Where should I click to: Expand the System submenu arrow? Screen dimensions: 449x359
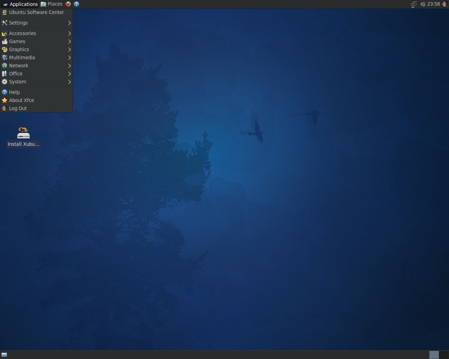tap(69, 82)
